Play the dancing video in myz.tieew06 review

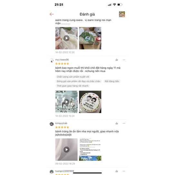[x=66, y=102]
